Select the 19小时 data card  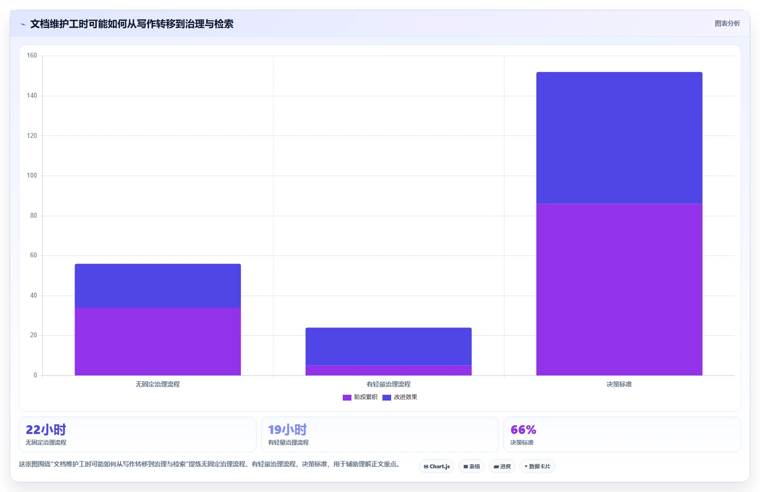click(380, 434)
